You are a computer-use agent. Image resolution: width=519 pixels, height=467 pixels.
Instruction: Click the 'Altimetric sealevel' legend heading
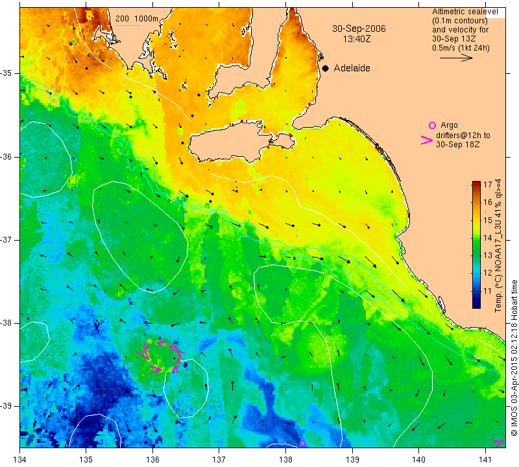465,12
